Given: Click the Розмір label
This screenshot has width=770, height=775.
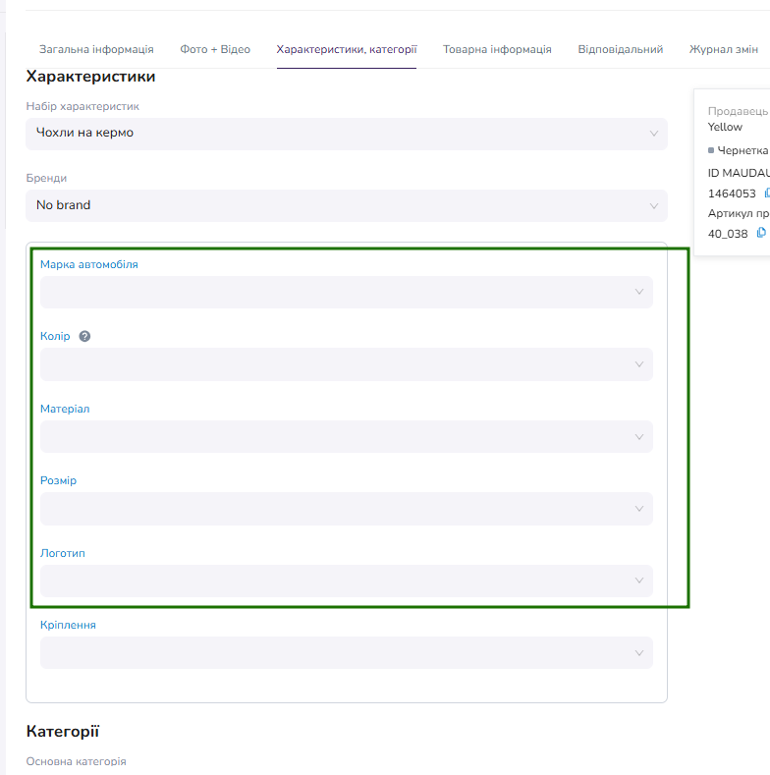Looking at the screenshot, I should (58, 480).
